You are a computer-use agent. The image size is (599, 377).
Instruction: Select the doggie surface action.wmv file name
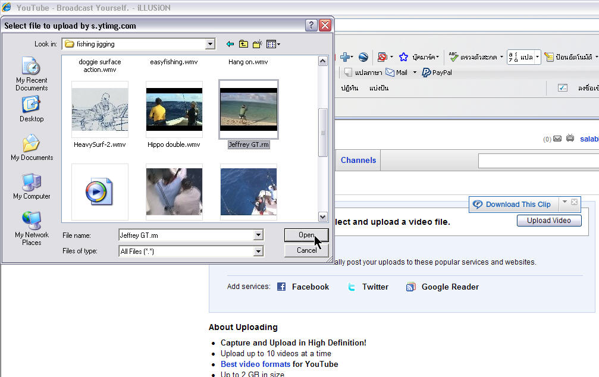coord(100,65)
